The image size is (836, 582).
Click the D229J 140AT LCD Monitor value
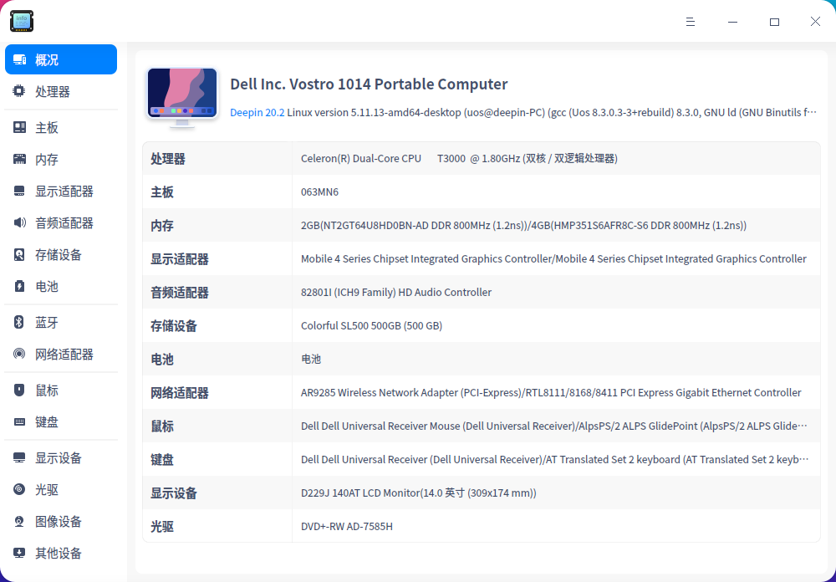click(x=419, y=493)
